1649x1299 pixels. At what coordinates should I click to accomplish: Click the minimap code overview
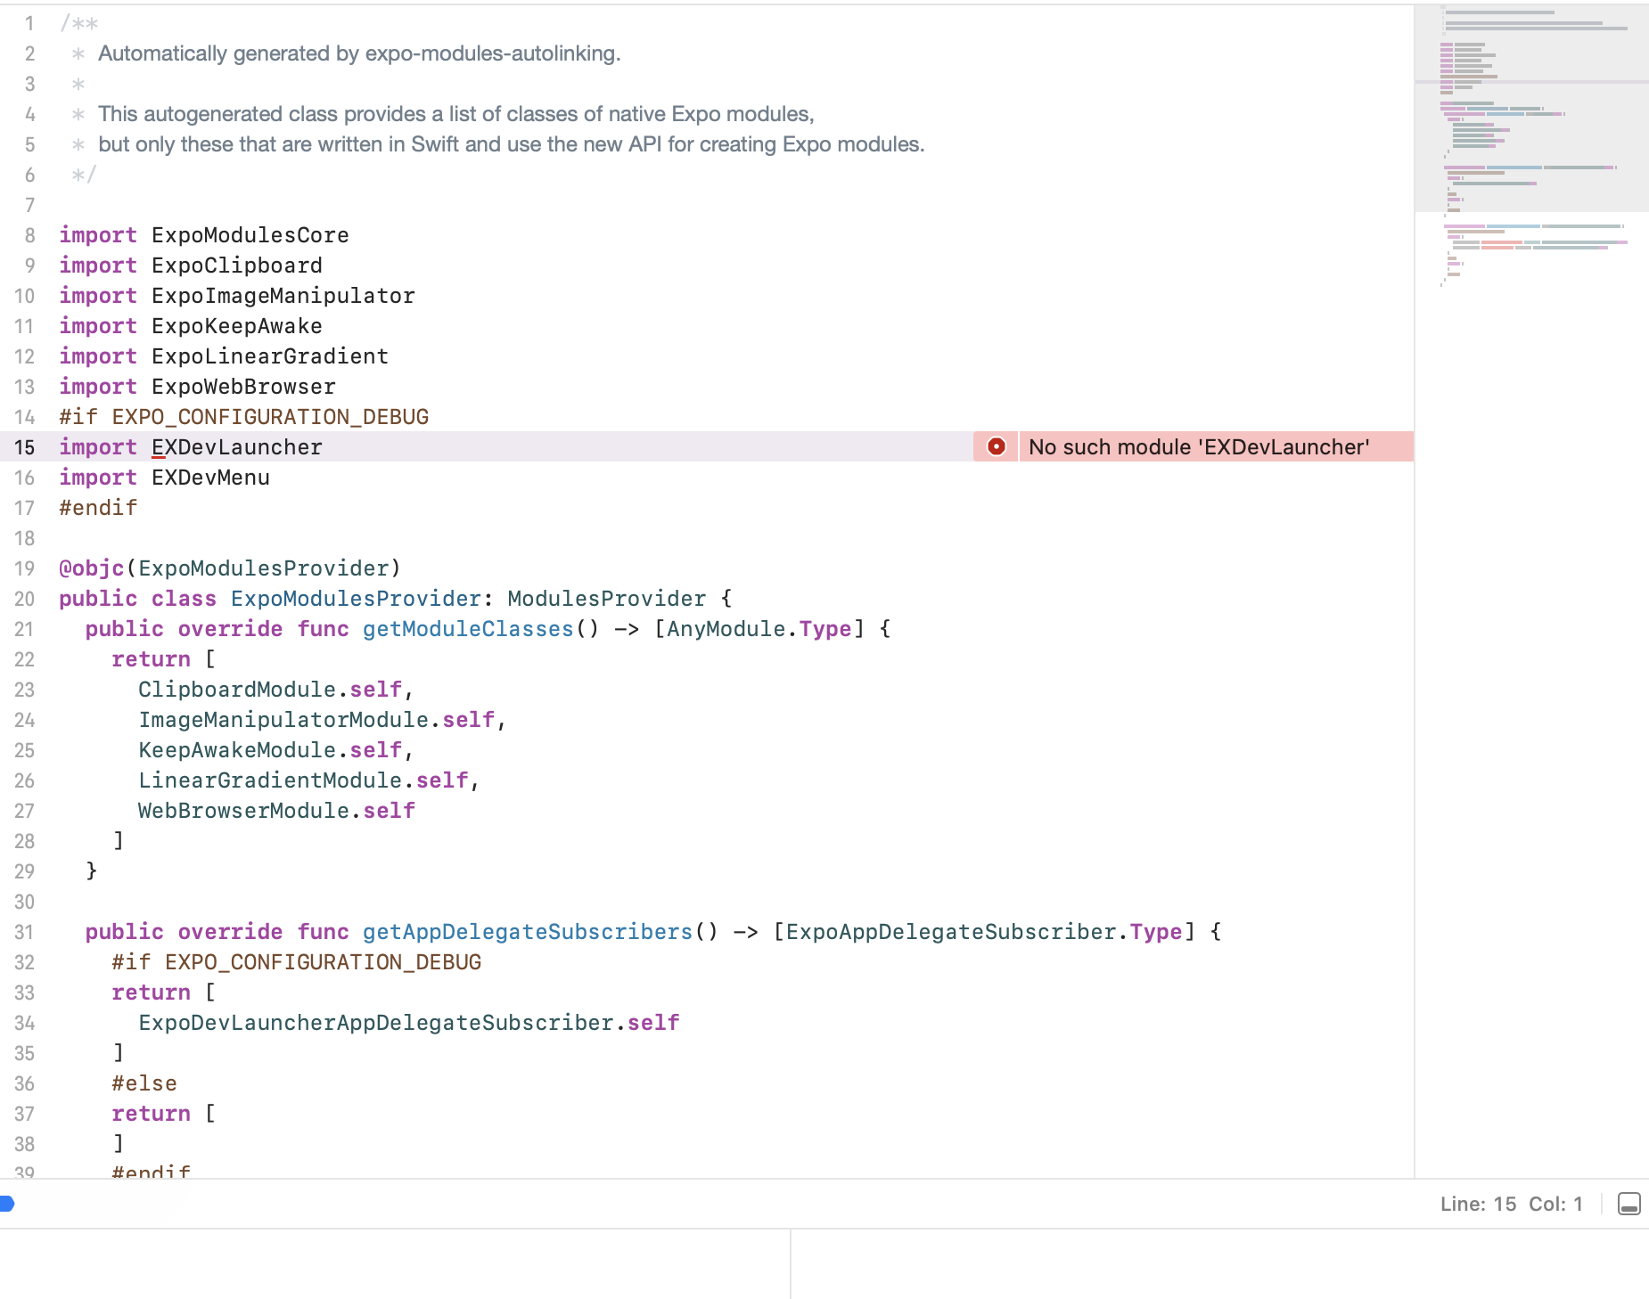pyautogui.click(x=1531, y=147)
